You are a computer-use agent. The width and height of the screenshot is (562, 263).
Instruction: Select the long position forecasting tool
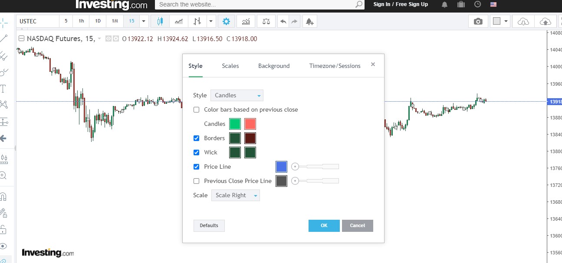3,159
